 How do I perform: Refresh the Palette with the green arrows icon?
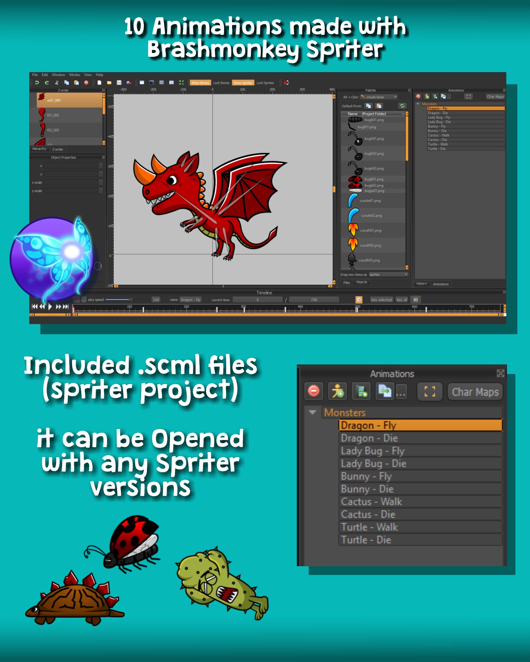click(402, 106)
